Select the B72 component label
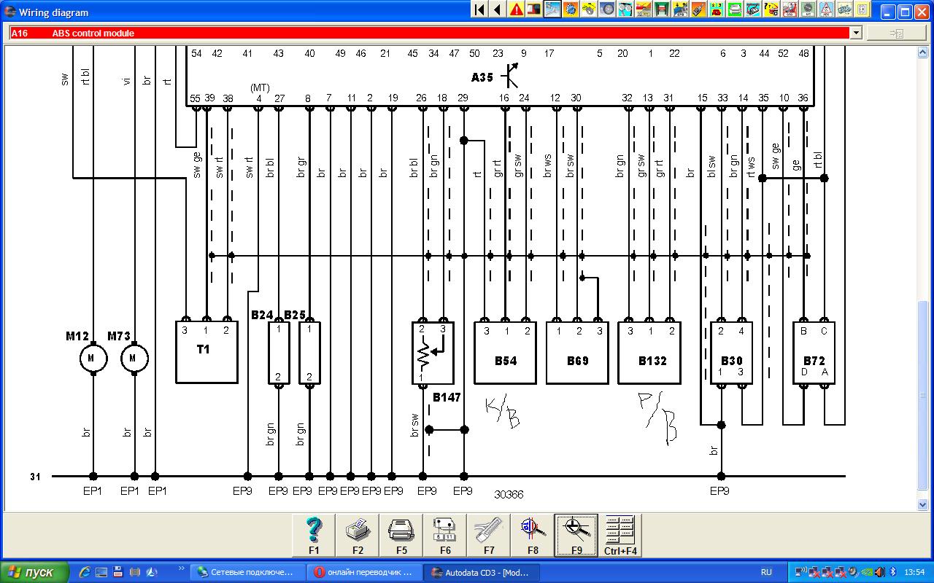 pyautogui.click(x=814, y=361)
